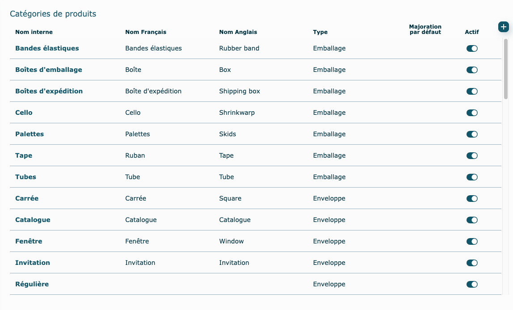
Task: Click the plus icon to add category
Action: 503,27
